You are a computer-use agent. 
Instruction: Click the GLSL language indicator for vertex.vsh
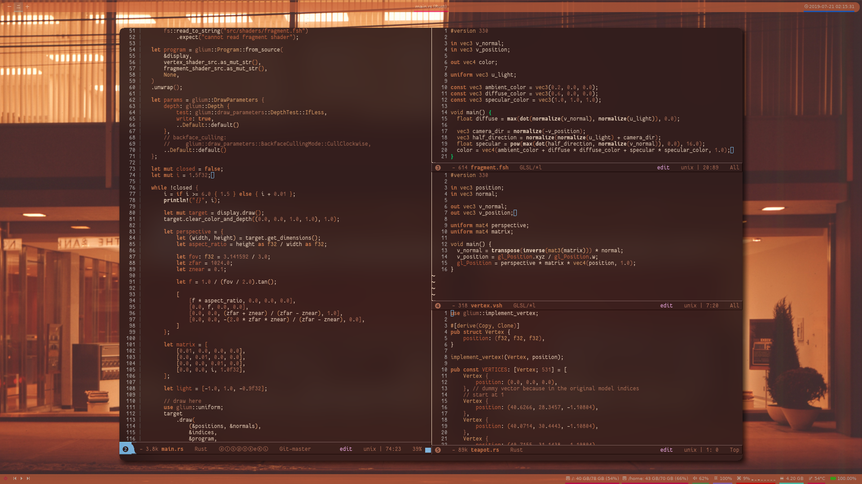520,306
